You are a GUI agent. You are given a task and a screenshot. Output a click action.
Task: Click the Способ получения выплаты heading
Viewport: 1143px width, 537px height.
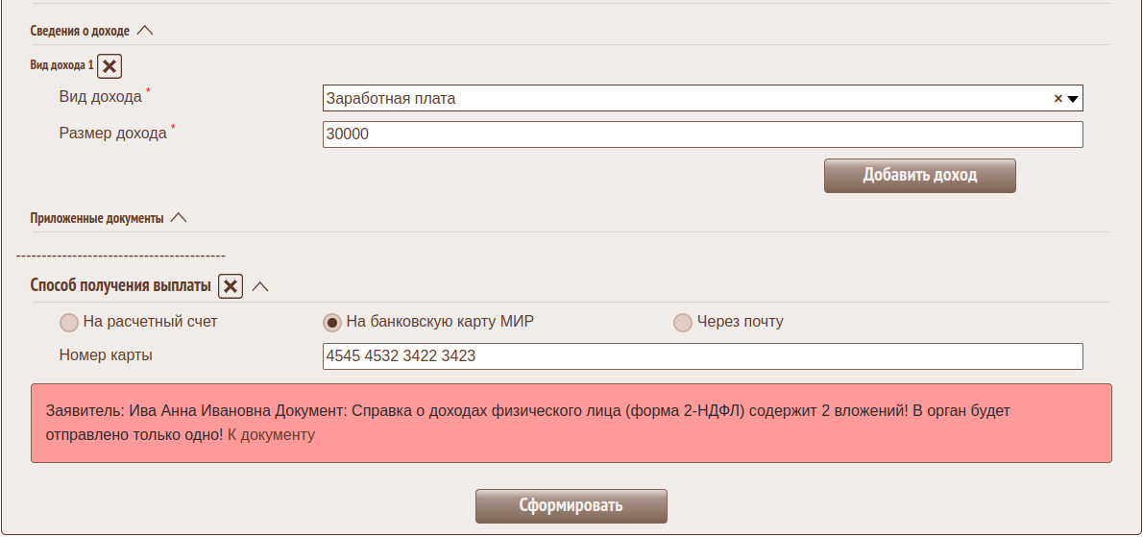tap(120, 286)
